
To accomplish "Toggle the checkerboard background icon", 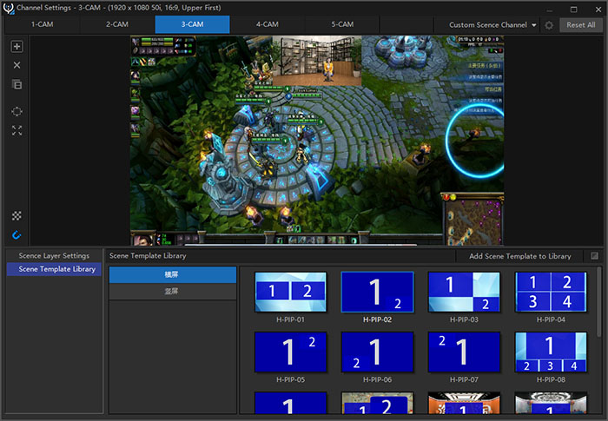I will point(17,216).
